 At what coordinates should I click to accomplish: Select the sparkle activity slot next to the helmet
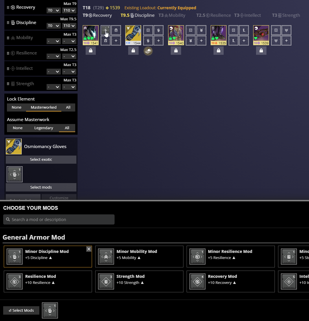[x=116, y=41]
